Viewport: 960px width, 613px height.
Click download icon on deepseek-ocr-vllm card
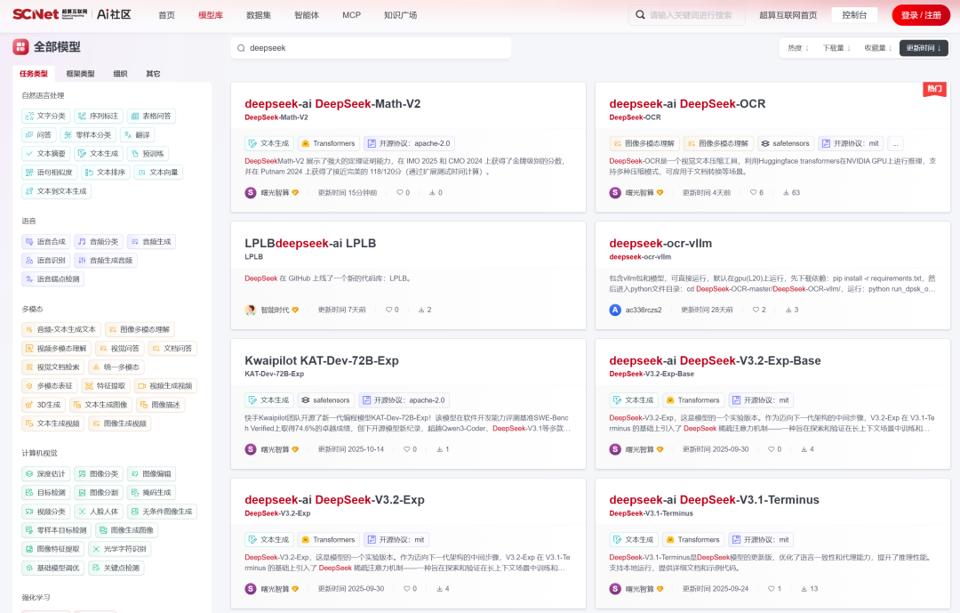pyautogui.click(x=788, y=310)
